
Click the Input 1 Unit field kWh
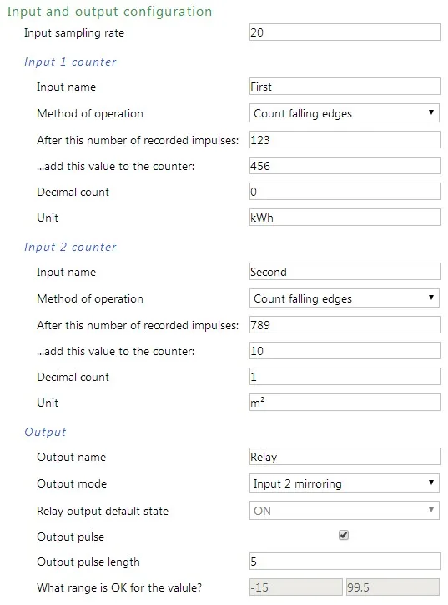[345, 217]
